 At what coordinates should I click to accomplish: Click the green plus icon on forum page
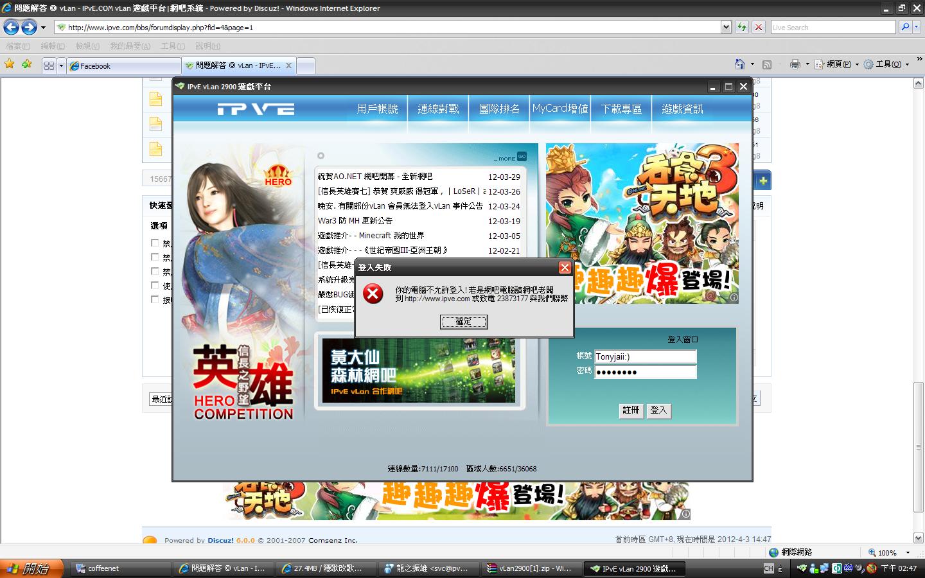click(762, 181)
